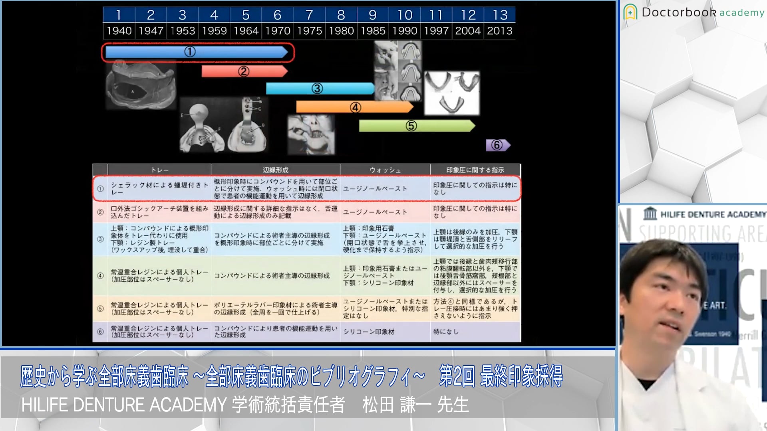Click edition number 13 header cell
The width and height of the screenshot is (767, 431).
point(499,15)
